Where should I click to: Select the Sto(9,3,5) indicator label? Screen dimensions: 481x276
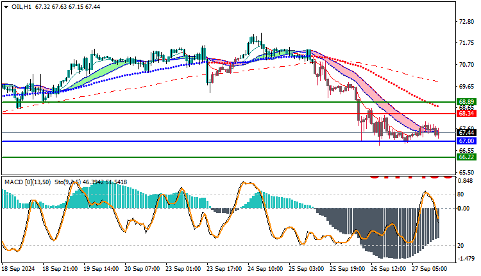[68, 182]
